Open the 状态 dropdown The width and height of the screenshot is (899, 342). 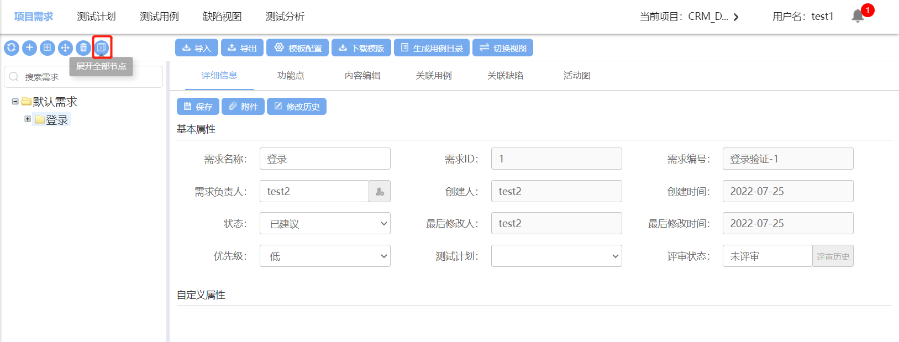point(325,224)
